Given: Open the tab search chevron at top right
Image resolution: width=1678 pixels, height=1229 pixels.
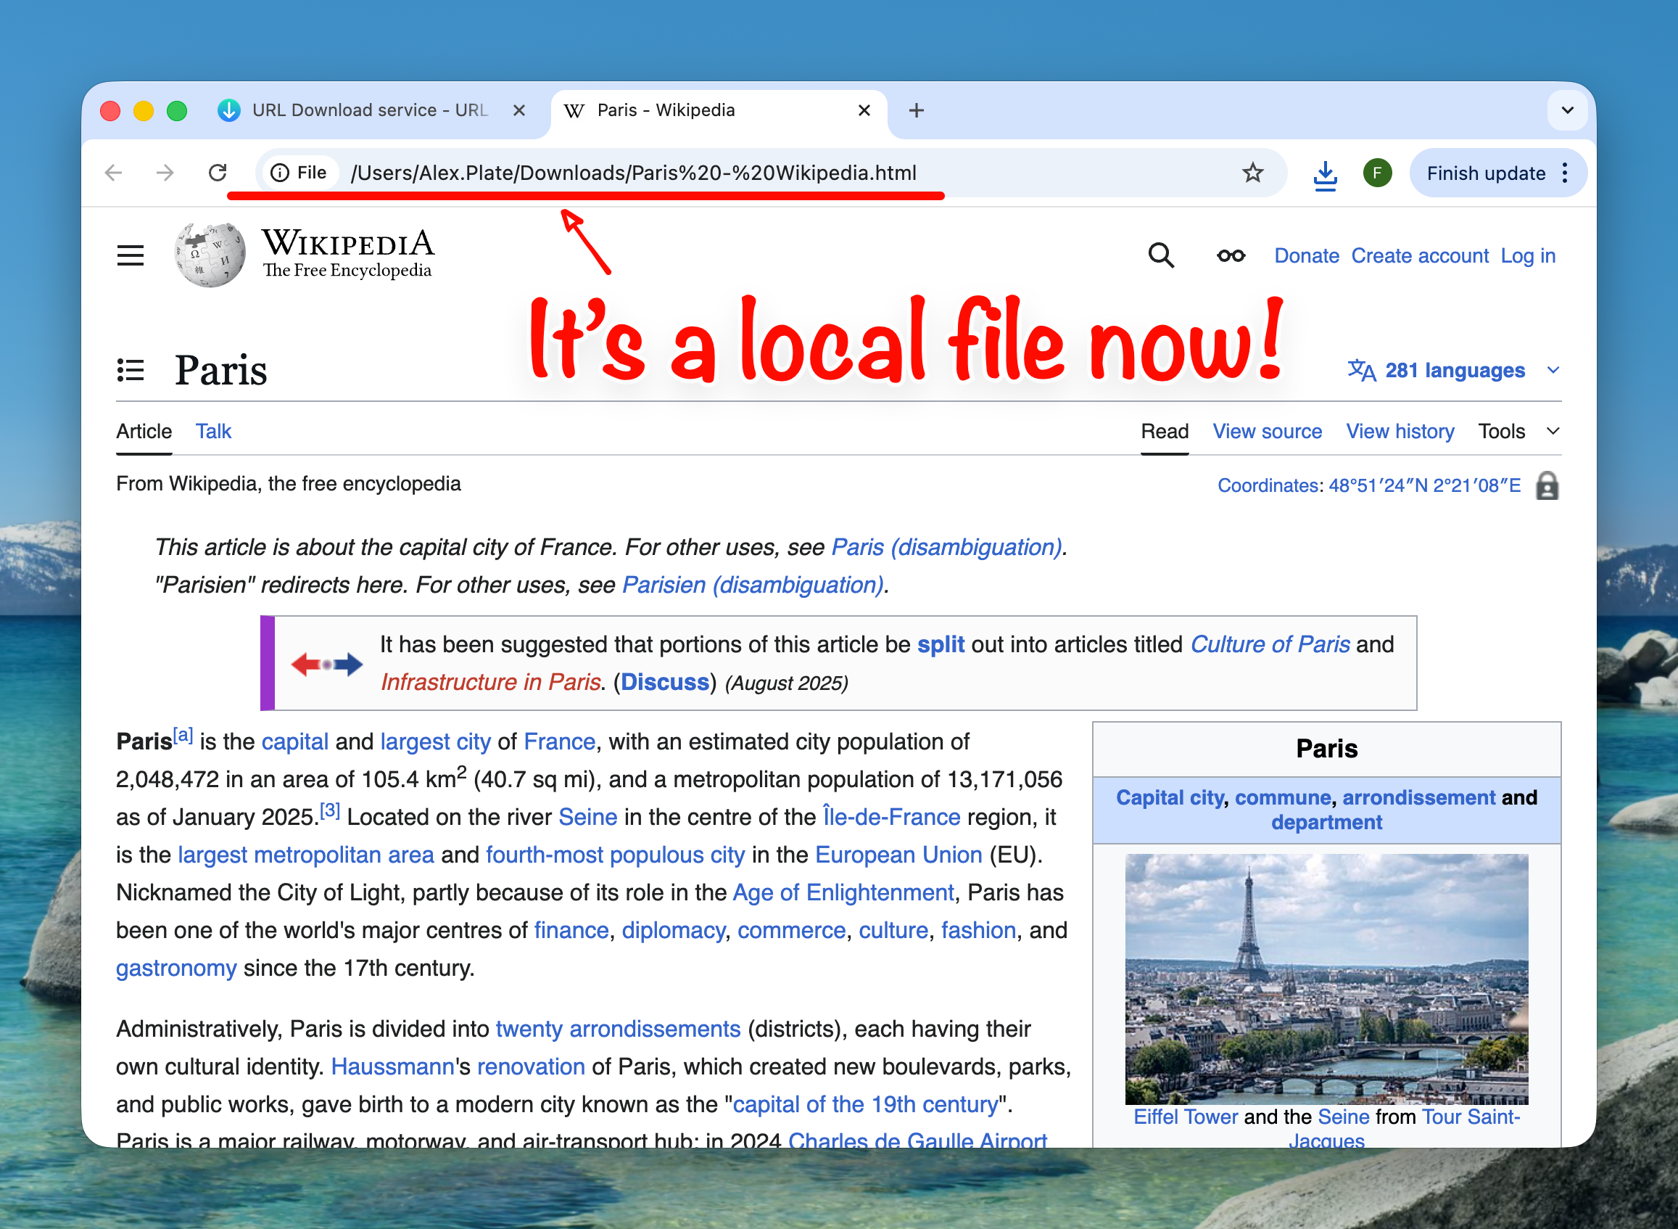Looking at the screenshot, I should coord(1568,110).
